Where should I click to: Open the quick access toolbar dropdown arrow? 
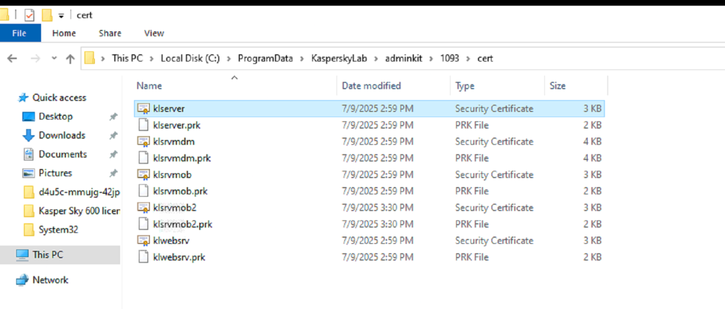pos(61,16)
